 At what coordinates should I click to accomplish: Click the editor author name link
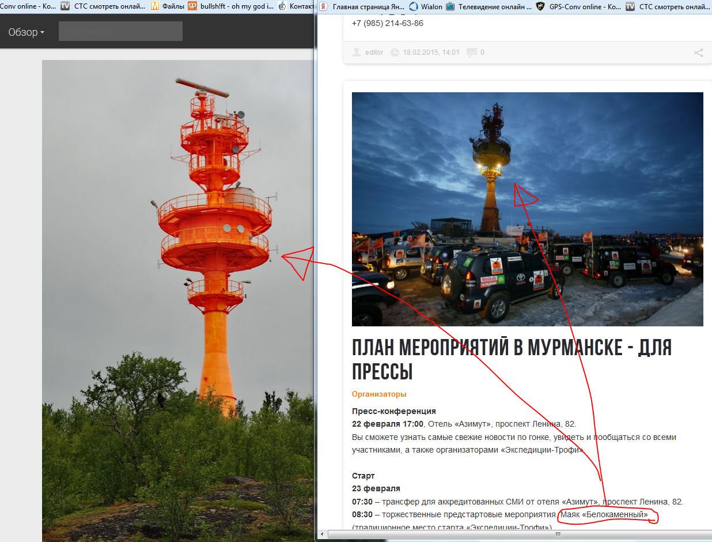pos(374,52)
